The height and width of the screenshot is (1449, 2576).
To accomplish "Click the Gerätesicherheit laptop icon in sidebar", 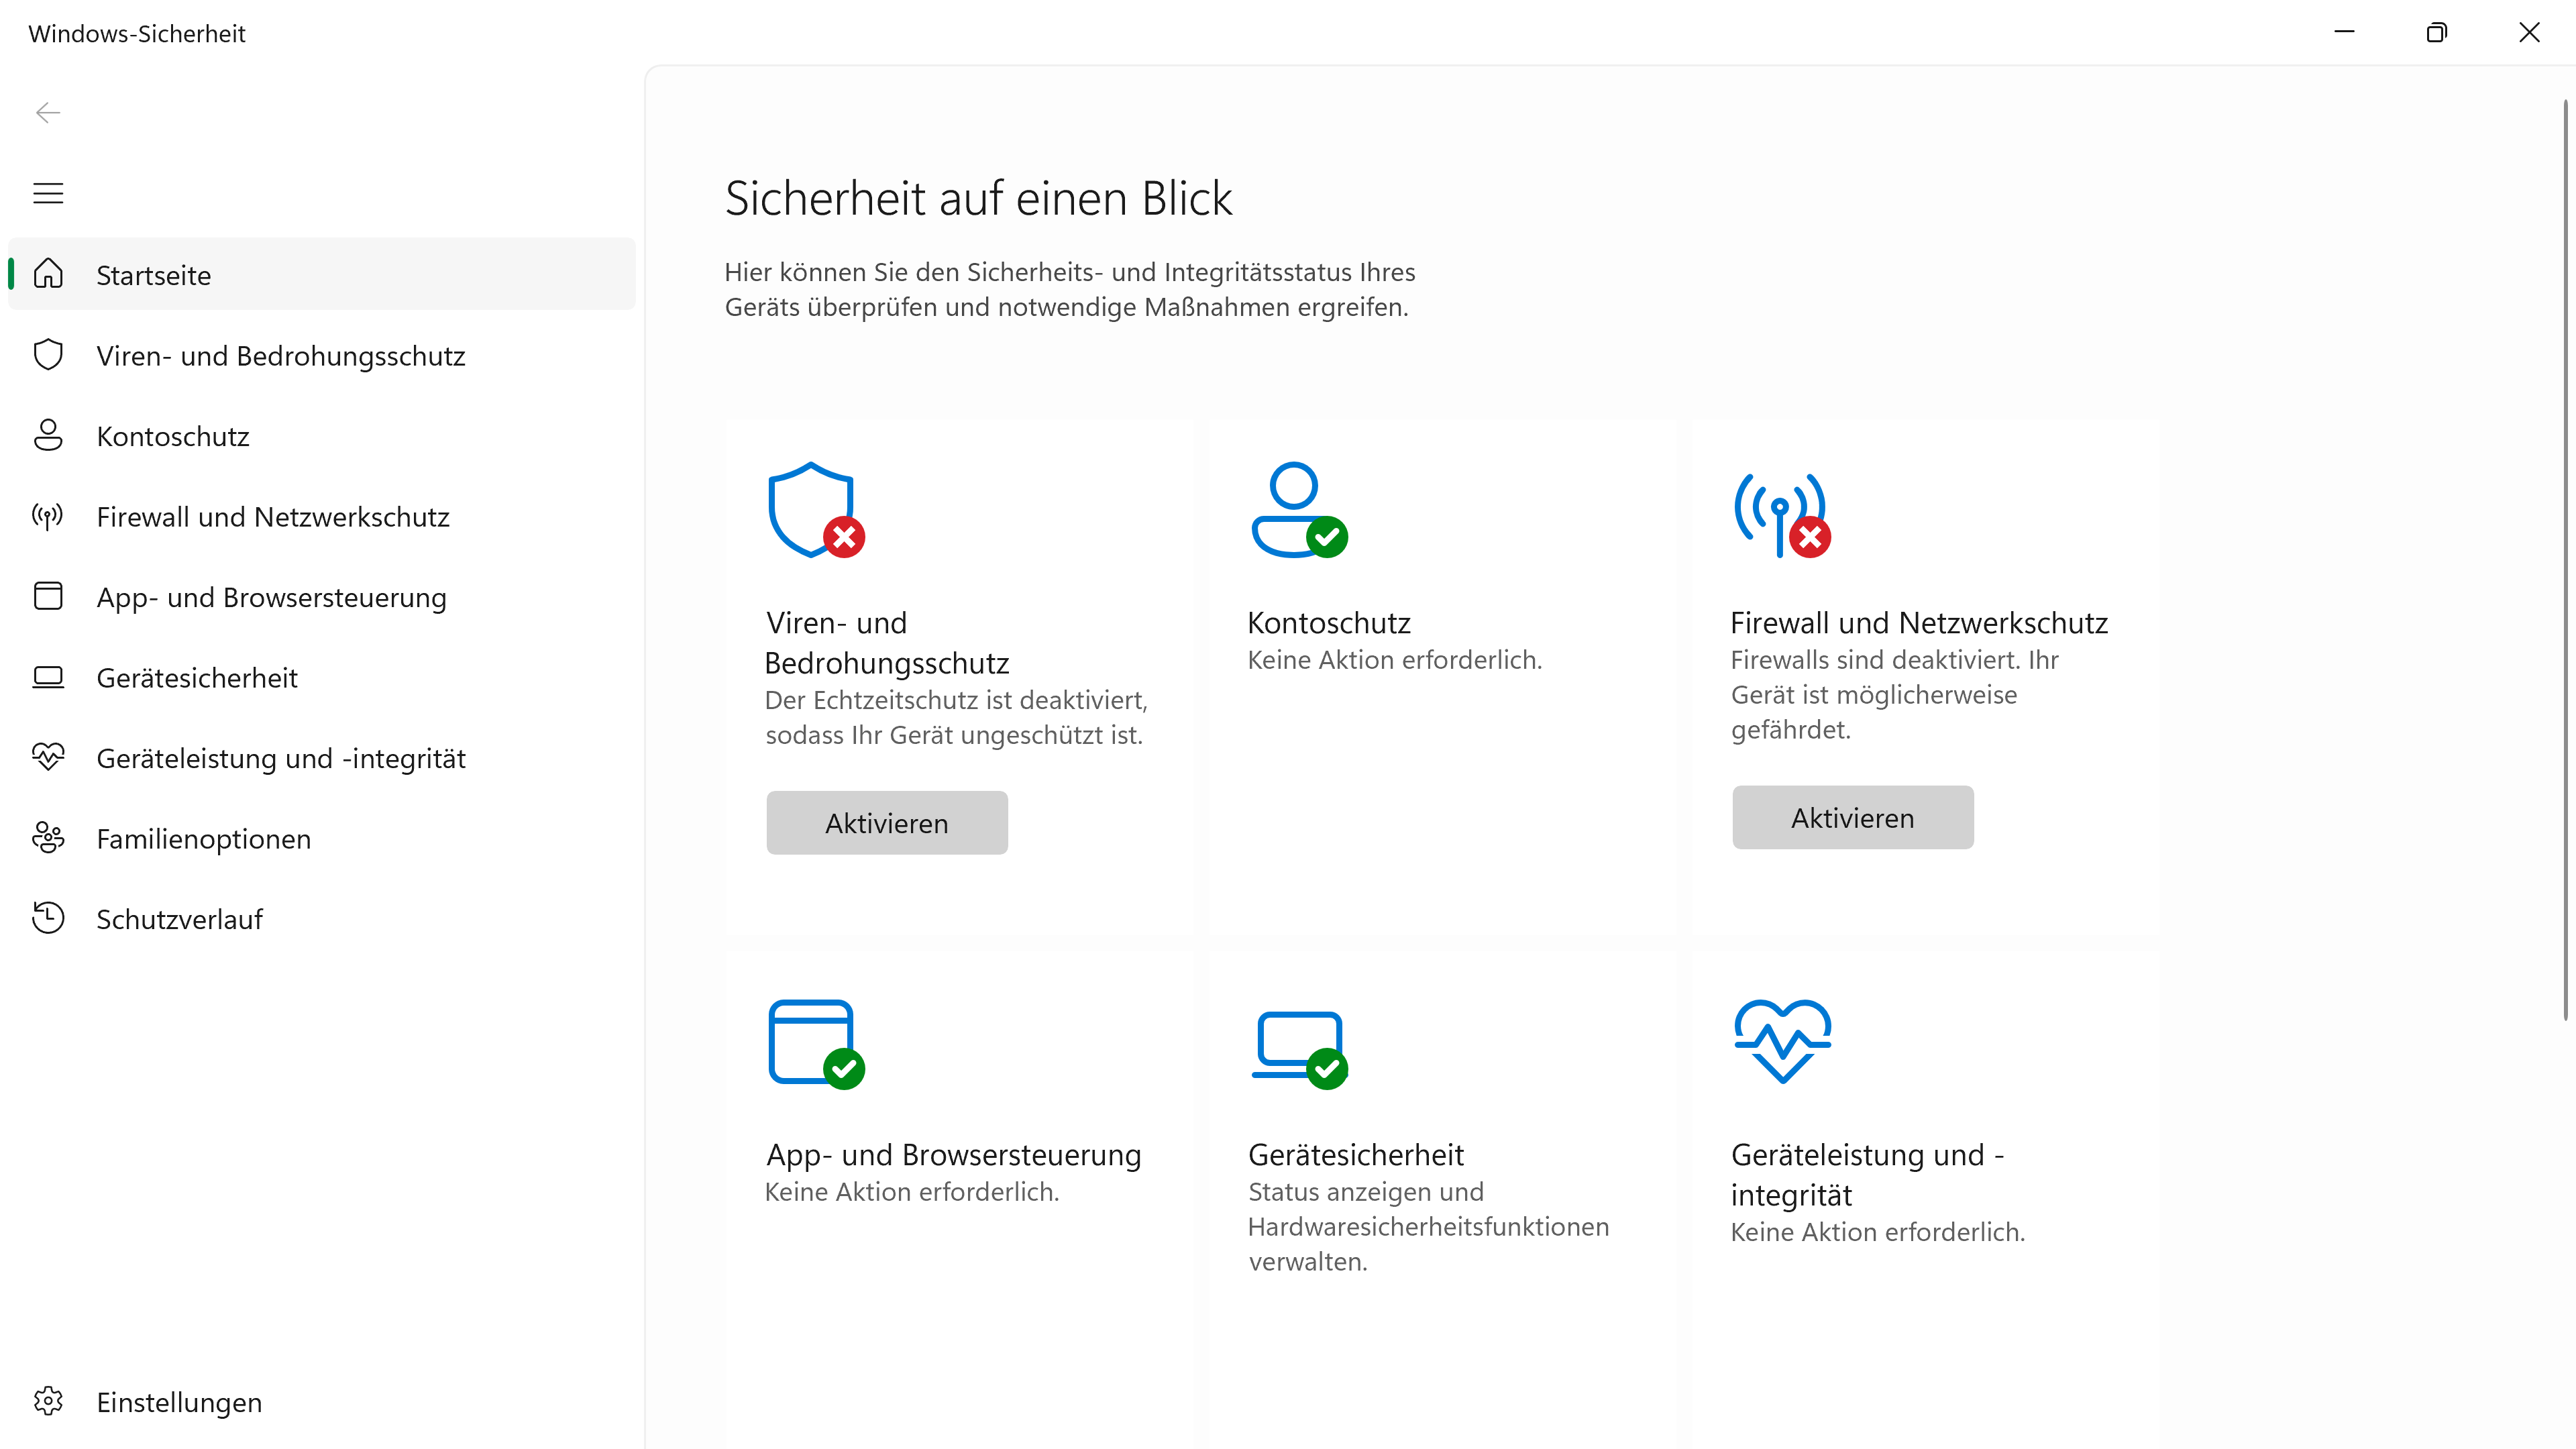I will click(48, 677).
